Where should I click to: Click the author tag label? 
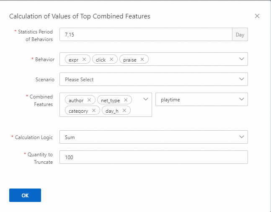tap(76, 100)
